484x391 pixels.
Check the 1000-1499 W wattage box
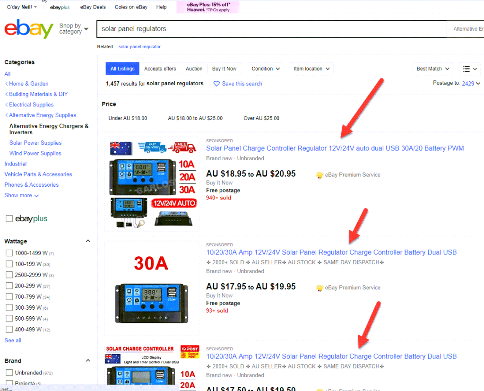point(9,253)
